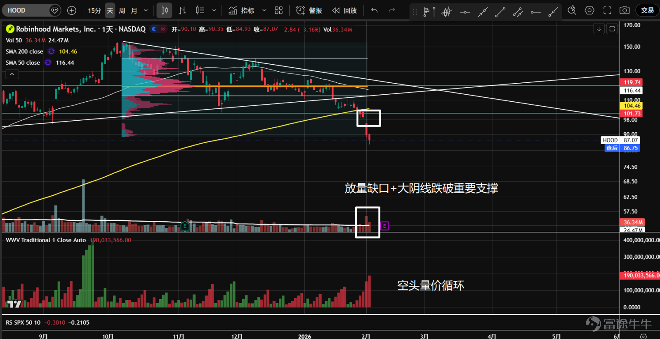This screenshot has height=339, width=660.
Task: Select the bar chart type icon
Action: tap(182, 10)
